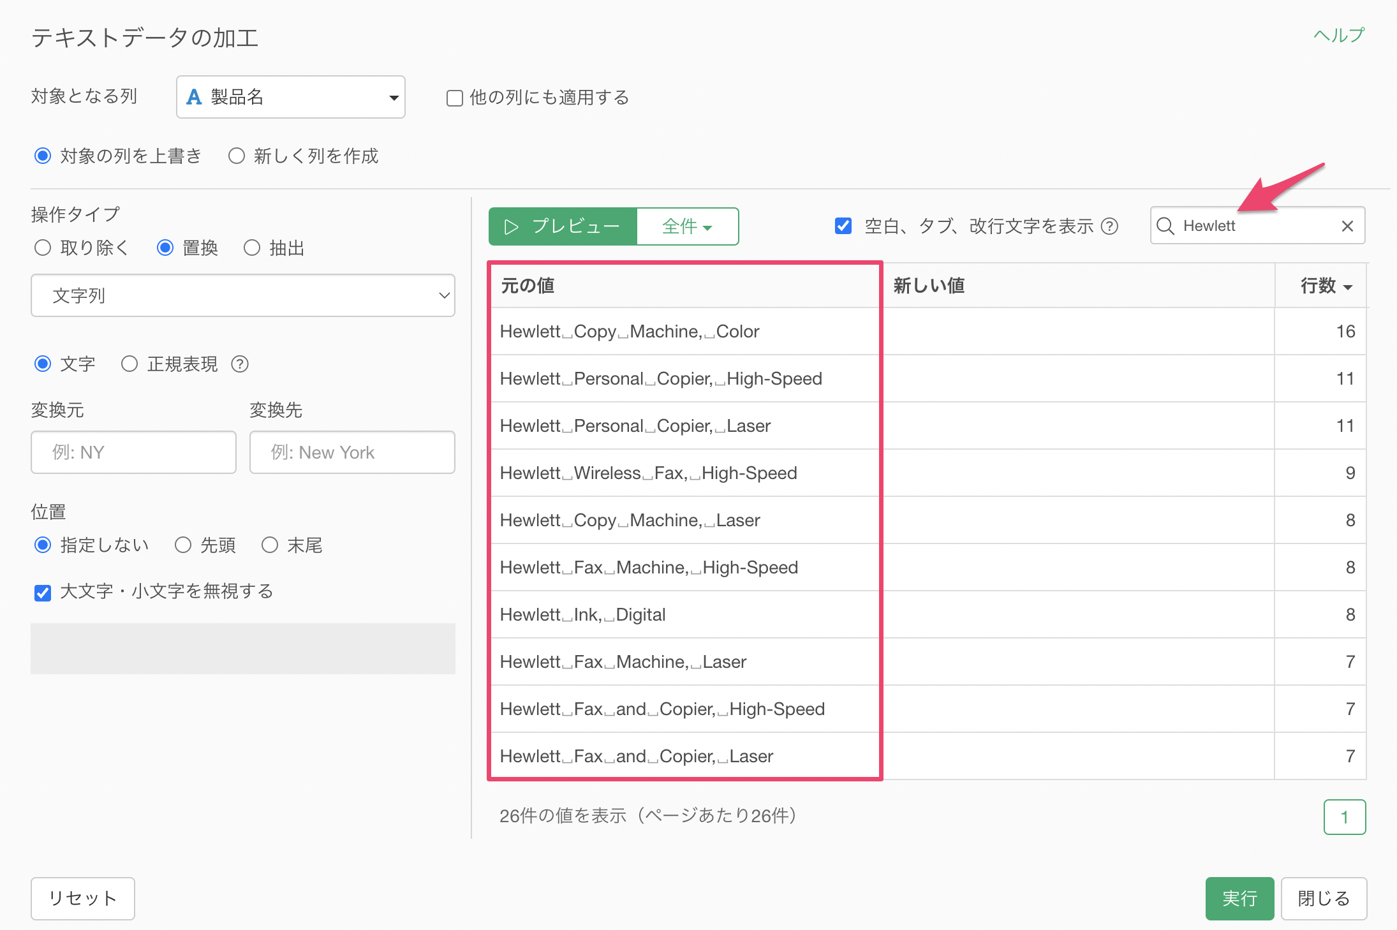This screenshot has height=930, width=1397.
Task: Click the 実行 button
Action: [1239, 898]
